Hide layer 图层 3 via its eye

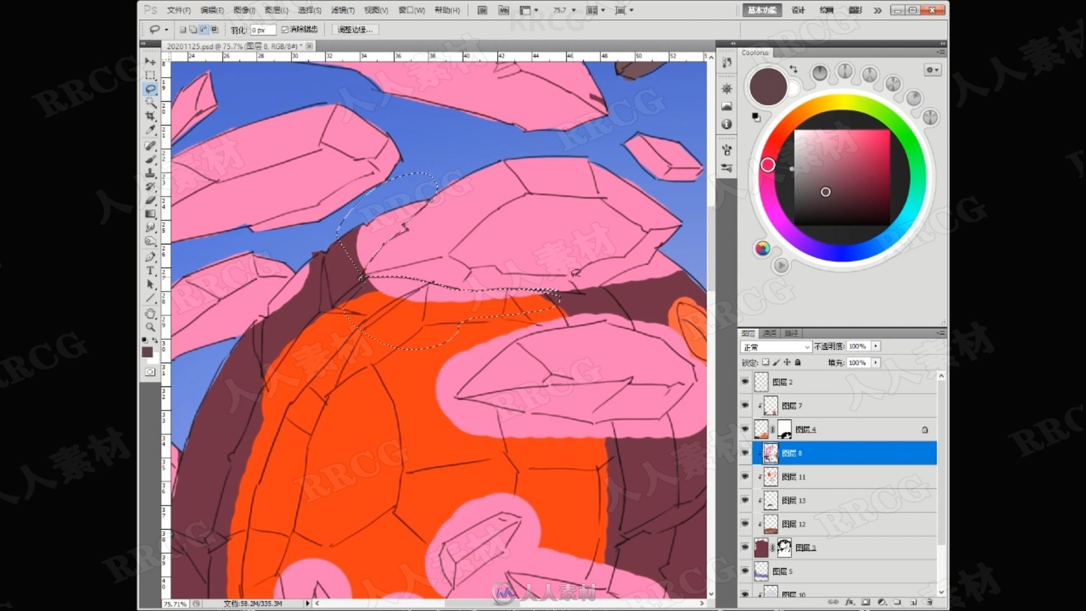tap(745, 548)
